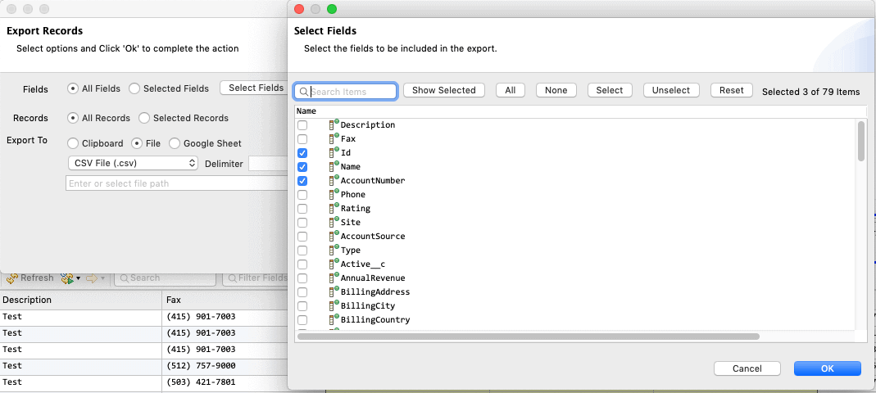Click the field icon next to BillingCity

[334, 305]
